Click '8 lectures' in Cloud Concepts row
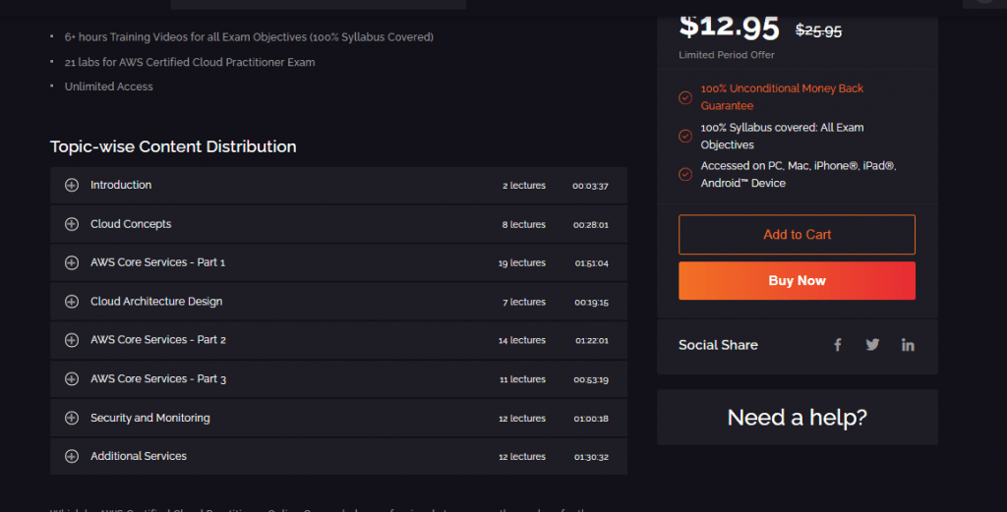The width and height of the screenshot is (1007, 512). [x=524, y=225]
